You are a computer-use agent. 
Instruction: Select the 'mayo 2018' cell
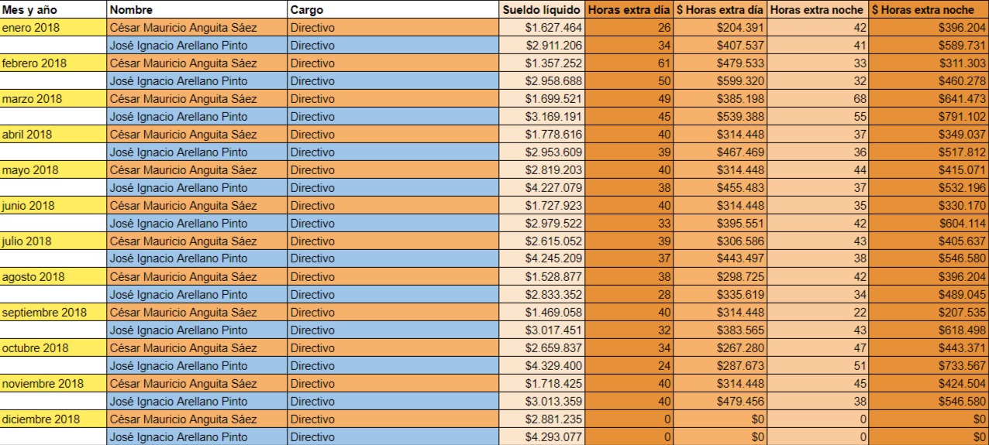click(53, 170)
